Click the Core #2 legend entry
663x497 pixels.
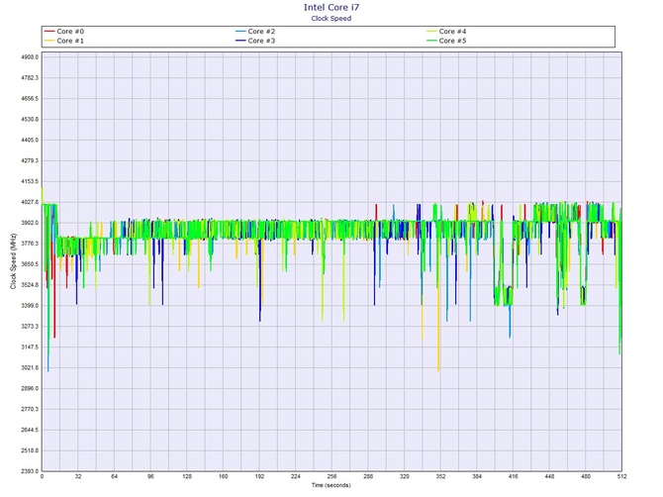255,32
